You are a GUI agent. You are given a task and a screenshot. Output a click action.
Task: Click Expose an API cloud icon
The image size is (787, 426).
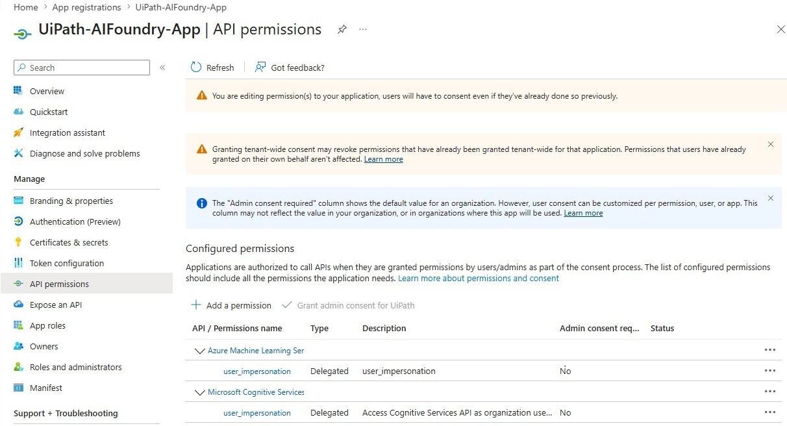pyautogui.click(x=18, y=305)
